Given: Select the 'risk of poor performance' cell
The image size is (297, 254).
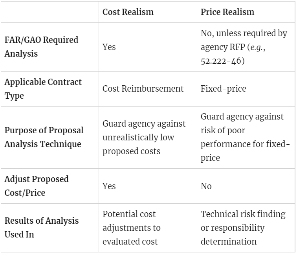Looking at the screenshot, I should 241,137.
